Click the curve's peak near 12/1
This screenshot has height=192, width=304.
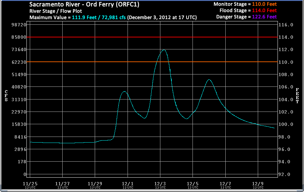pyautogui.click(x=125, y=91)
